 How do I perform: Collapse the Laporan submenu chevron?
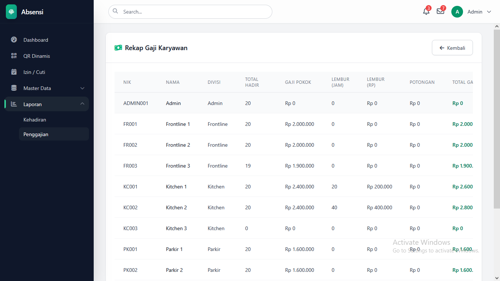[82, 104]
